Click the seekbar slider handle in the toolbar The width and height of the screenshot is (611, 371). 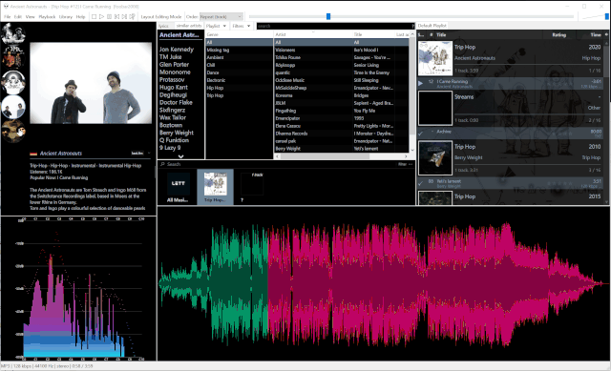point(328,16)
